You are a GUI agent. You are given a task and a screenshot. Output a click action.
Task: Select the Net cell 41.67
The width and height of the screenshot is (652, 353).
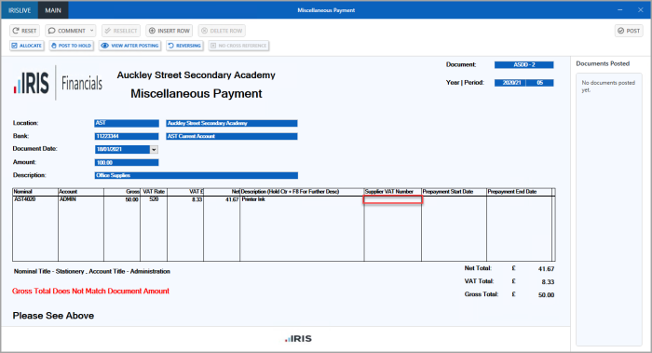point(222,200)
